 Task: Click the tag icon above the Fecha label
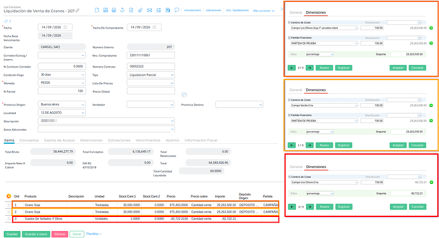click(x=6, y=21)
